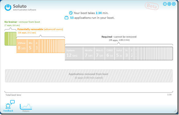Click the Total boot time timeline bar
The width and height of the screenshot is (179, 115).
[89, 92]
